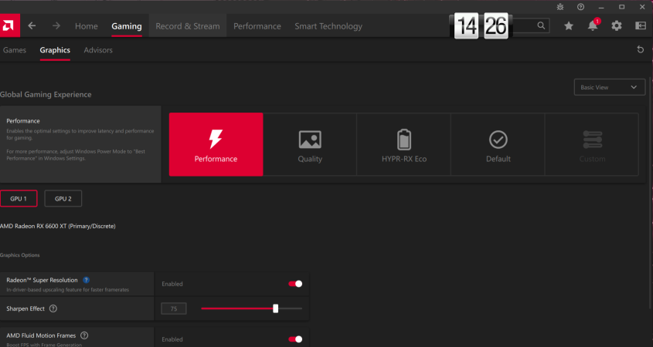
Task: Open the Gaming tab
Action: pyautogui.click(x=127, y=25)
